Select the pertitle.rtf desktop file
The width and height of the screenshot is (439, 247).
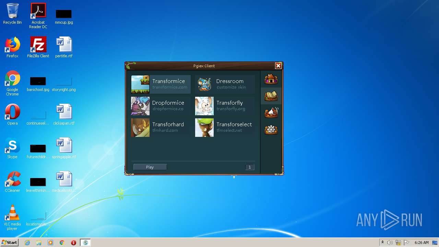tap(64, 47)
